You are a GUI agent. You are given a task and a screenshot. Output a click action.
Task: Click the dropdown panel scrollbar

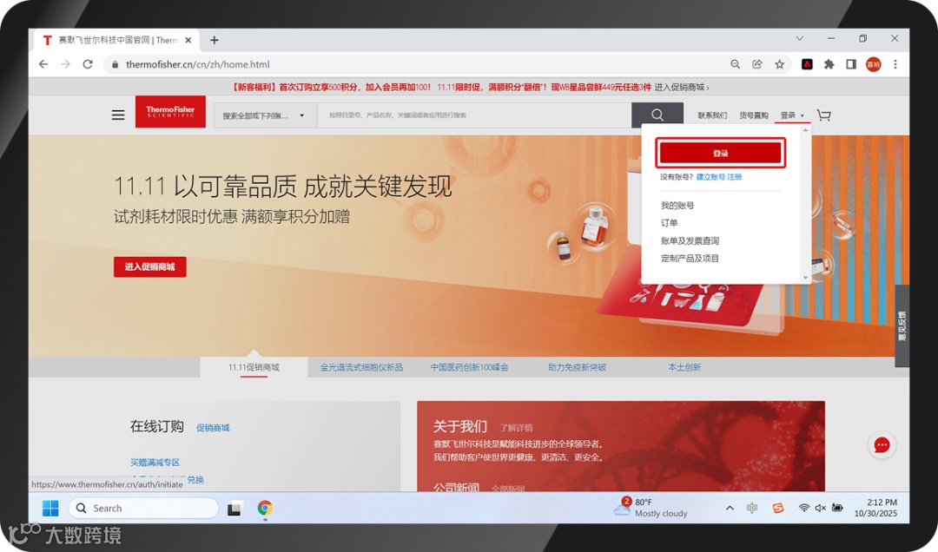pyautogui.click(x=805, y=203)
